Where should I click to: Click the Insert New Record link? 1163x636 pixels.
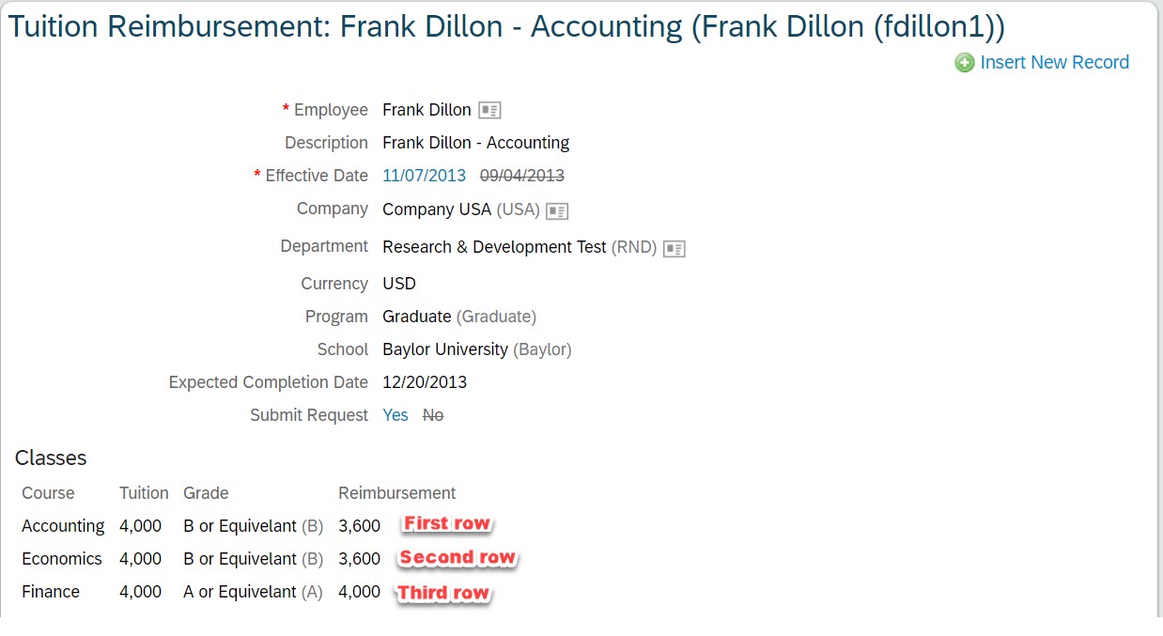(1054, 62)
